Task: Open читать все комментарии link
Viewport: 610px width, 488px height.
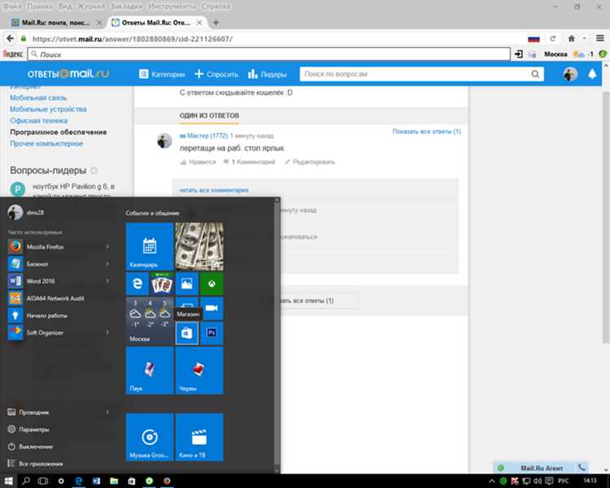Action: (x=214, y=190)
